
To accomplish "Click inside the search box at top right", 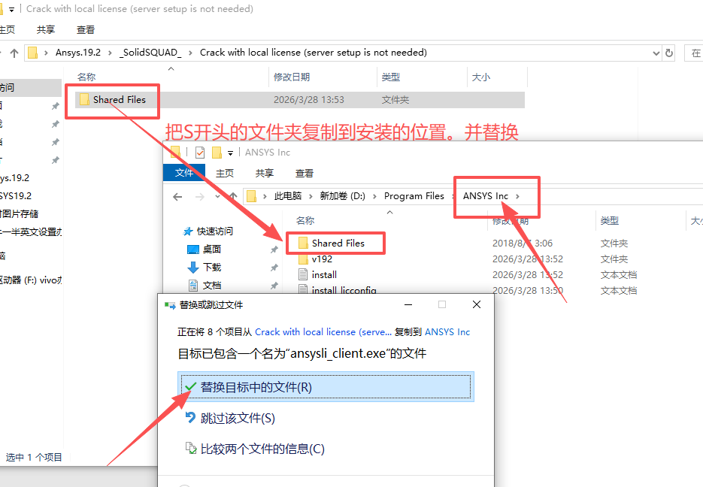I will click(x=695, y=53).
